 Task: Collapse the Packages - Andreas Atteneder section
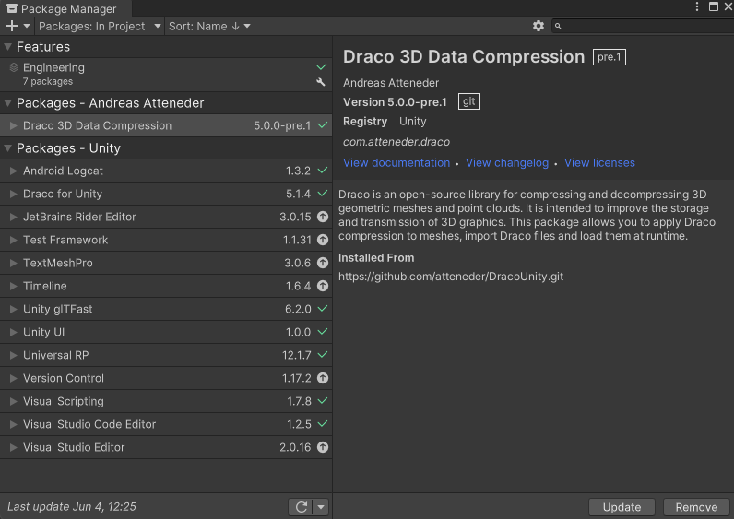[x=8, y=103]
